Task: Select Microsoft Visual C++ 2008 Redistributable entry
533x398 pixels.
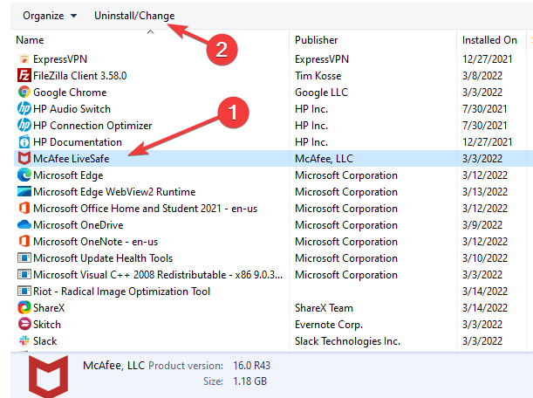Action: pos(158,275)
